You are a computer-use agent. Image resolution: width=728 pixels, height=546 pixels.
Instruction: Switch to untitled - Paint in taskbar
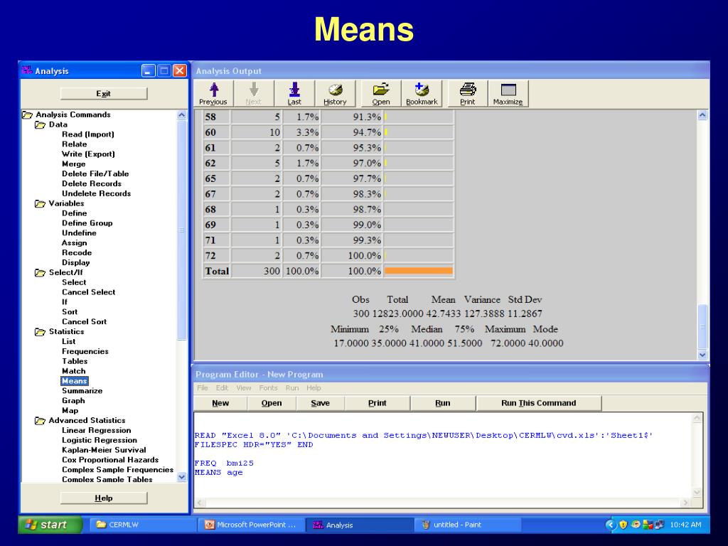[x=467, y=525]
